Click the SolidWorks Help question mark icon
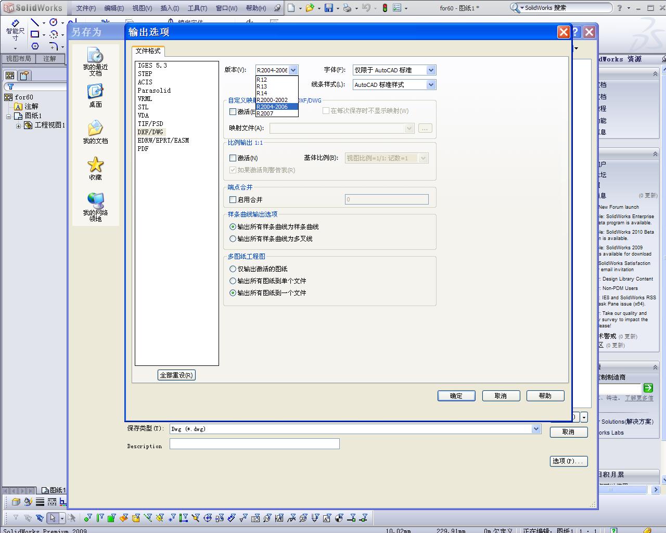The height and width of the screenshot is (533, 666). click(619, 8)
